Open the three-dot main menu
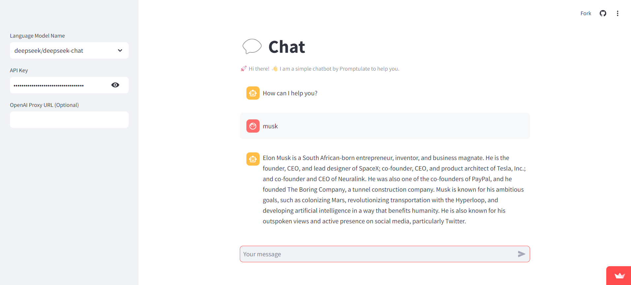 coord(617,14)
